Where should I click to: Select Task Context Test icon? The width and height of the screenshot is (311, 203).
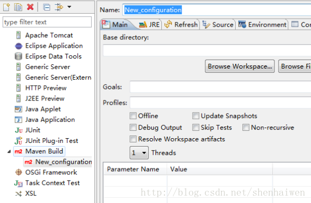pyautogui.click(x=19, y=183)
